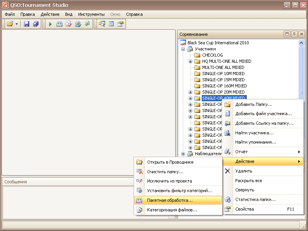Viewport: 308px width, 231px height.
Task: Click the green Run arrow toolbar icon
Action: [50, 24]
